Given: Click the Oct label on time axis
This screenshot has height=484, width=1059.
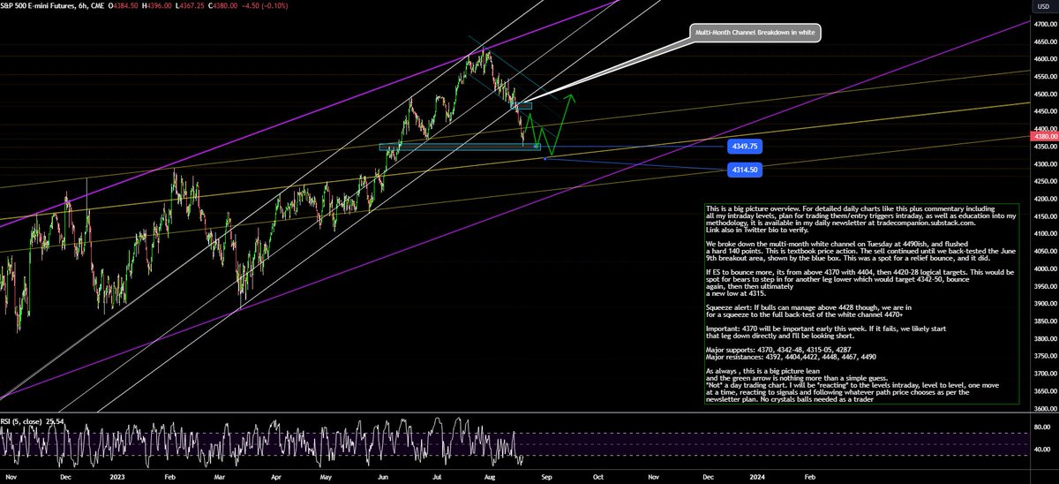Looking at the screenshot, I should (597, 475).
